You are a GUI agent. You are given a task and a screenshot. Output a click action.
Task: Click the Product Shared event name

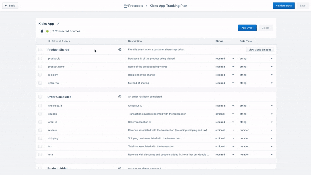click(x=58, y=50)
